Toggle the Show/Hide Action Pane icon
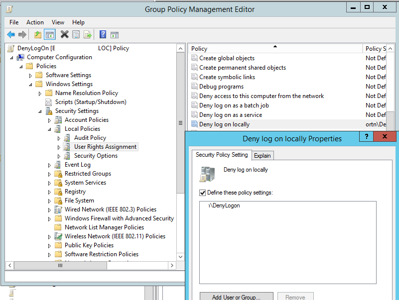Viewport: 399px width, 300px height. pos(115,34)
